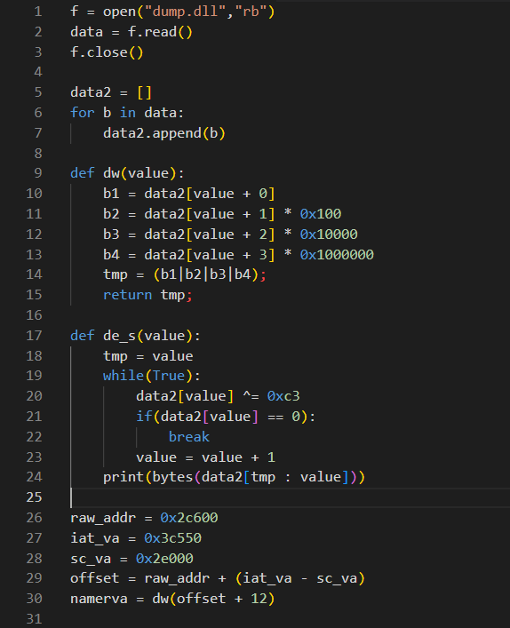Viewport: 510px width, 628px height.
Task: Place cursor on the "dump.dll" string
Action: pyautogui.click(x=185, y=12)
